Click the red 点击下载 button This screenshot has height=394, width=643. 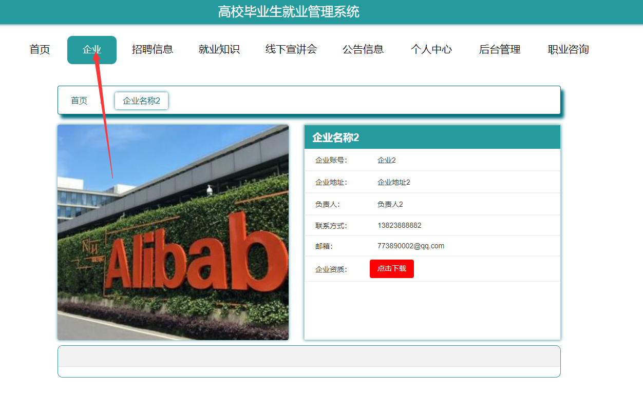click(392, 269)
